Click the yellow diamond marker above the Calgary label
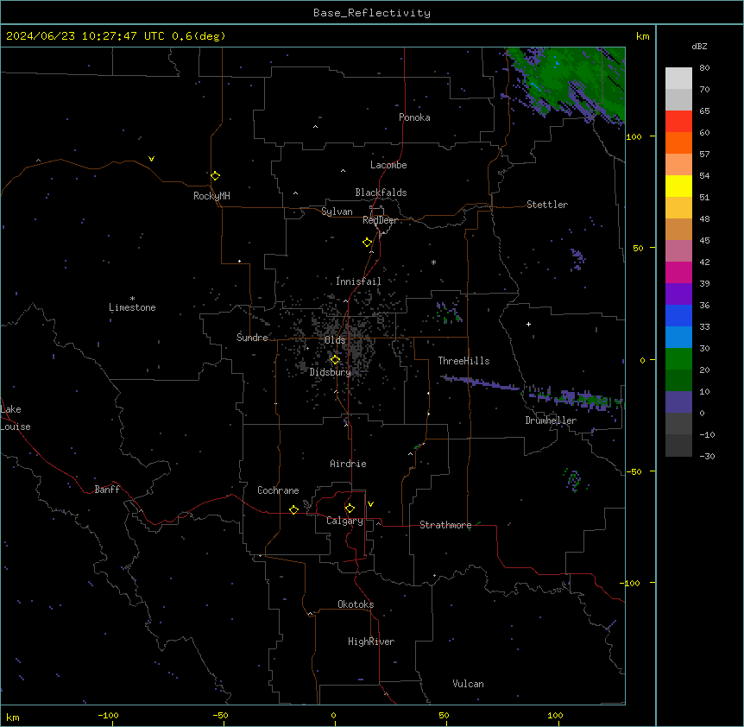The height and width of the screenshot is (727, 744). click(350, 508)
